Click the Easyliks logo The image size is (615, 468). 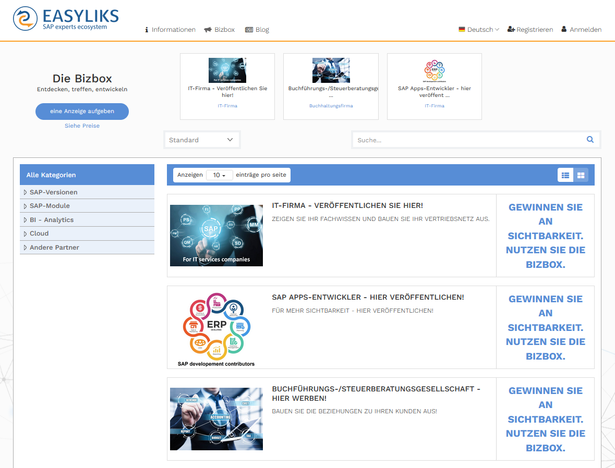[66, 19]
